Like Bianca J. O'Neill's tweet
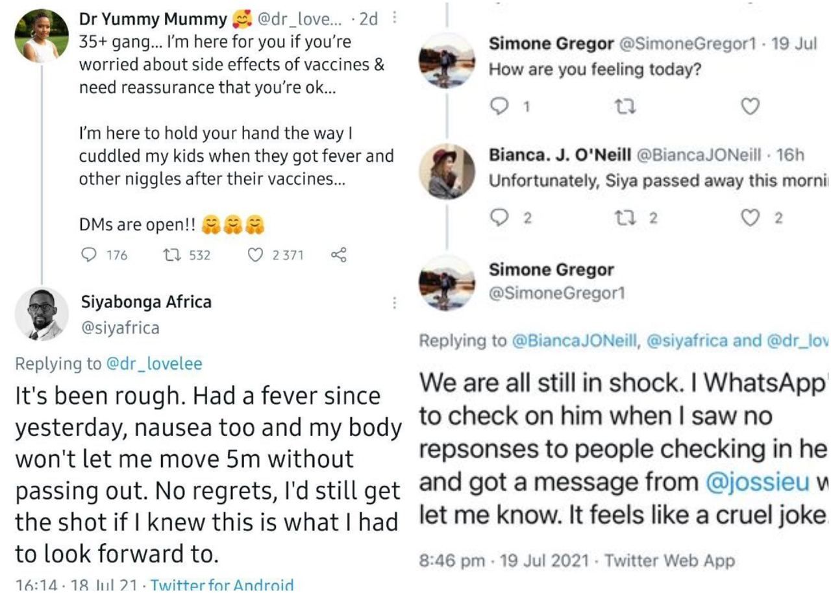The image size is (831, 593). [750, 218]
